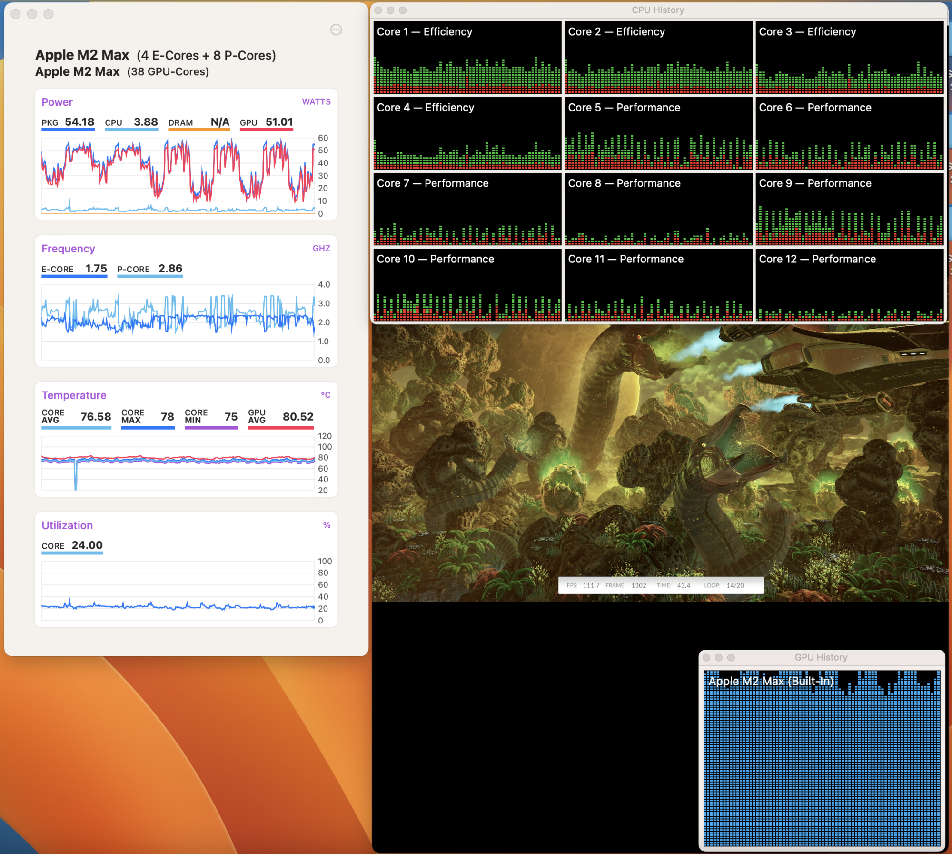Close the GPU History window
This screenshot has height=854, width=952.
pos(706,657)
